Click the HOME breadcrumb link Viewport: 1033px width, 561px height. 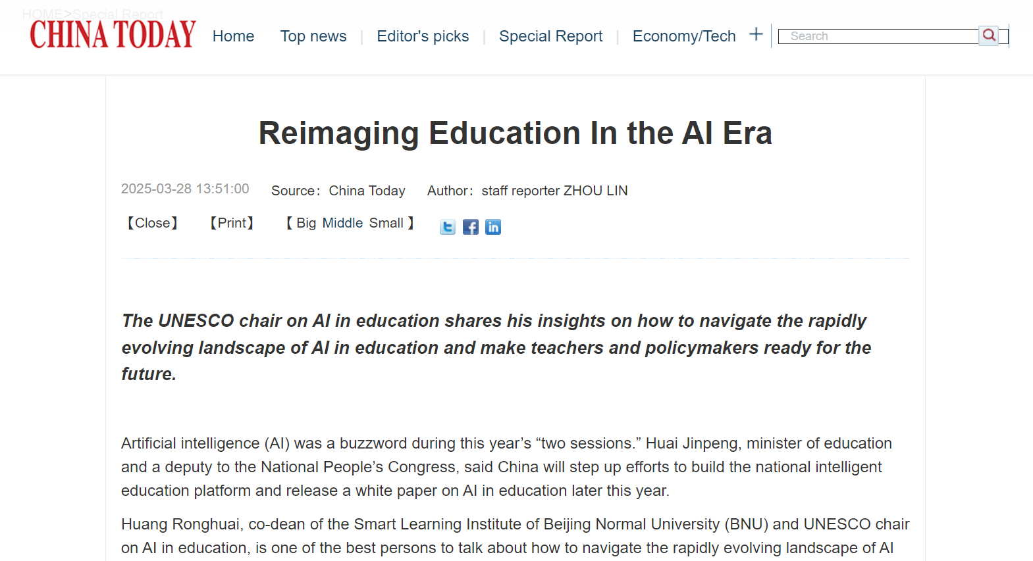click(41, 14)
